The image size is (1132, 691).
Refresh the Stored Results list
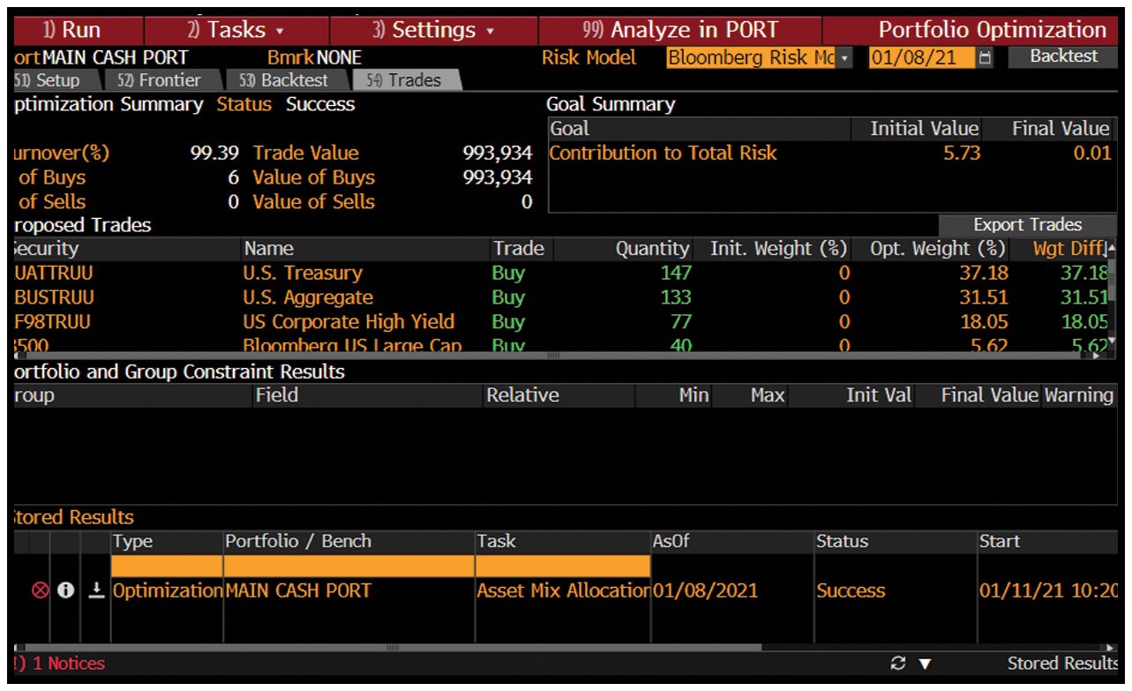(x=900, y=664)
